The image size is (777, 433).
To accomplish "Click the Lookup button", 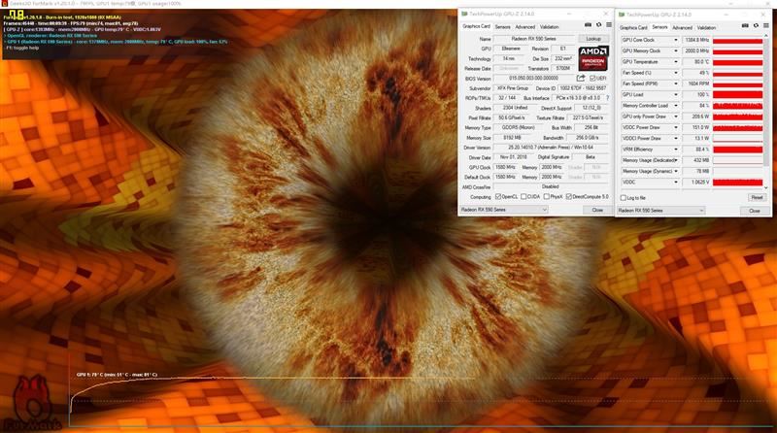I will coord(593,39).
